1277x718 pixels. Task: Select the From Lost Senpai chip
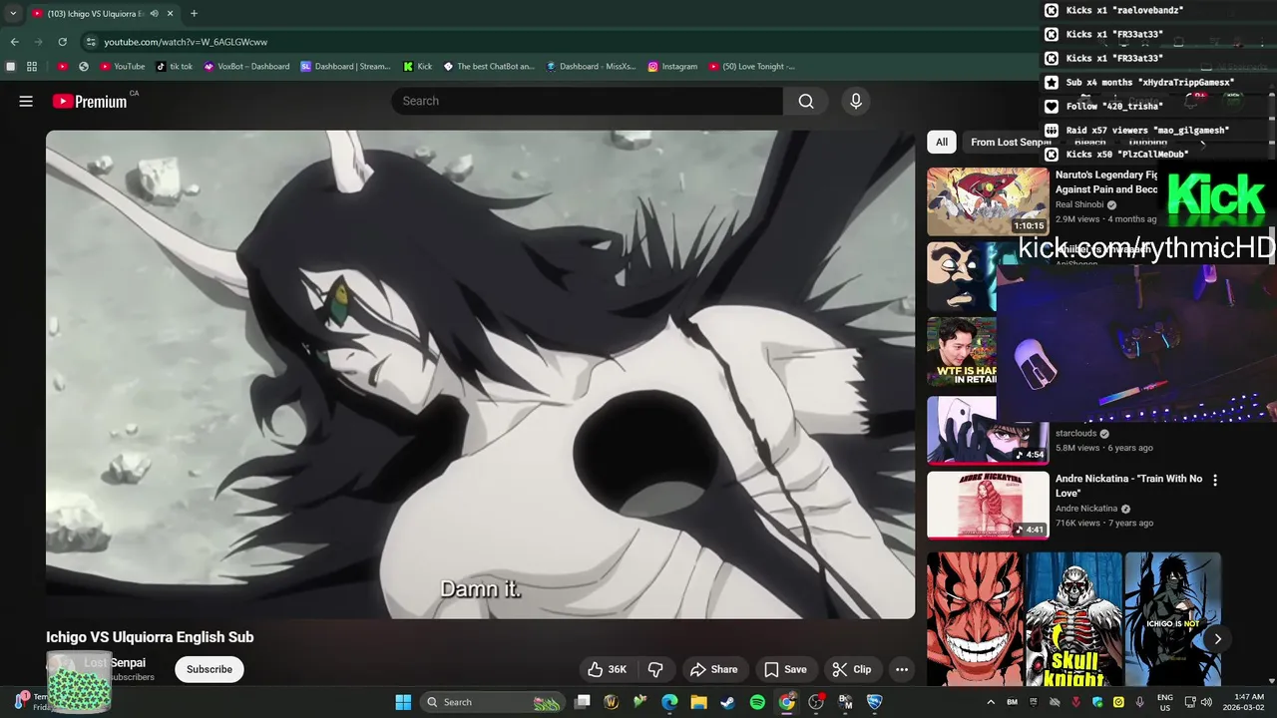[x=1010, y=142]
